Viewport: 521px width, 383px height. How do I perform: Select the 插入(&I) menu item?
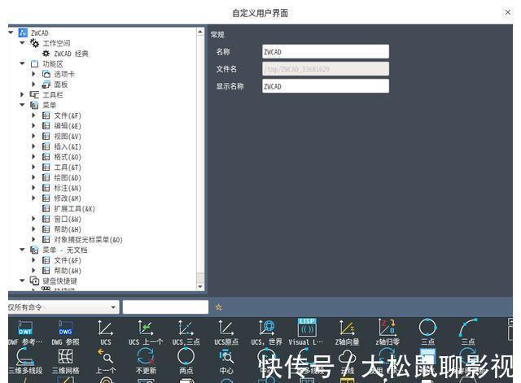68,146
